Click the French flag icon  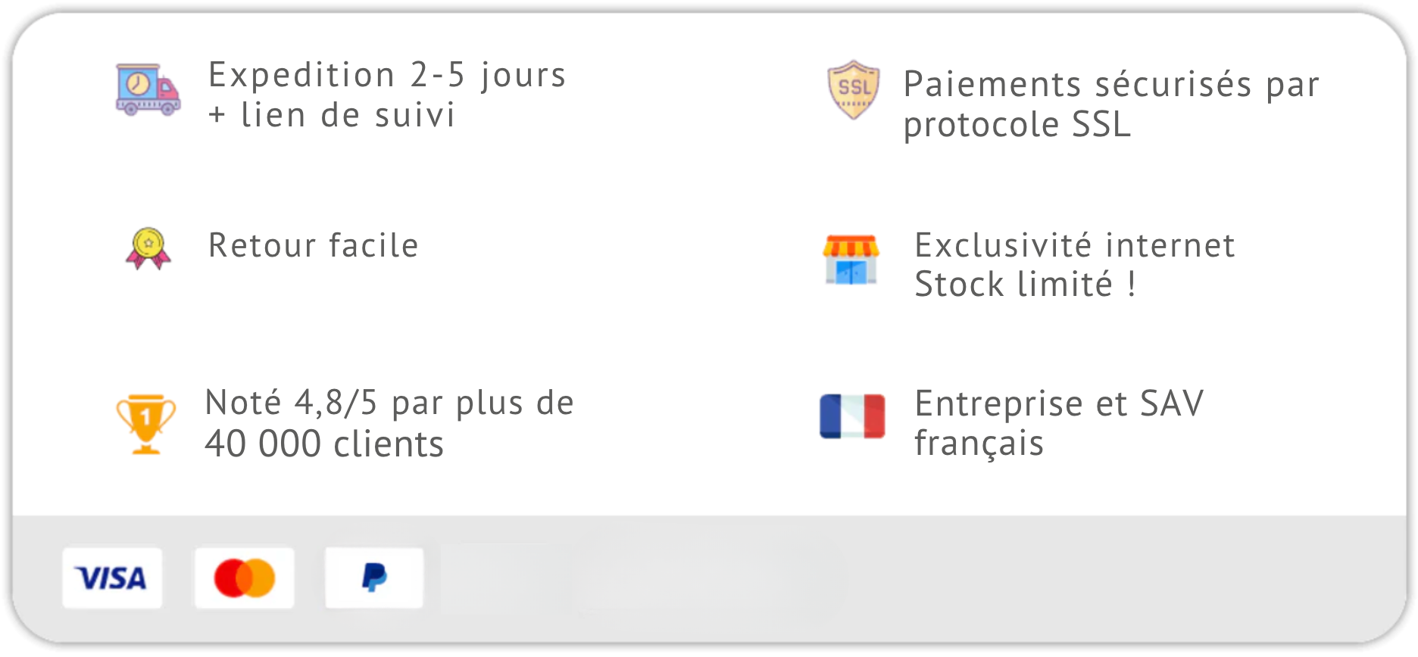coord(852,416)
